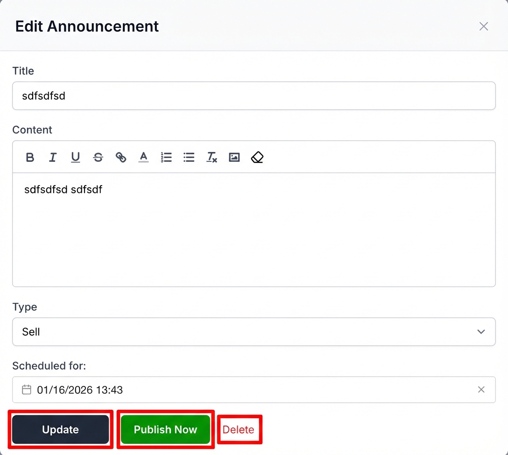Publish the announcement now

pyautogui.click(x=165, y=429)
